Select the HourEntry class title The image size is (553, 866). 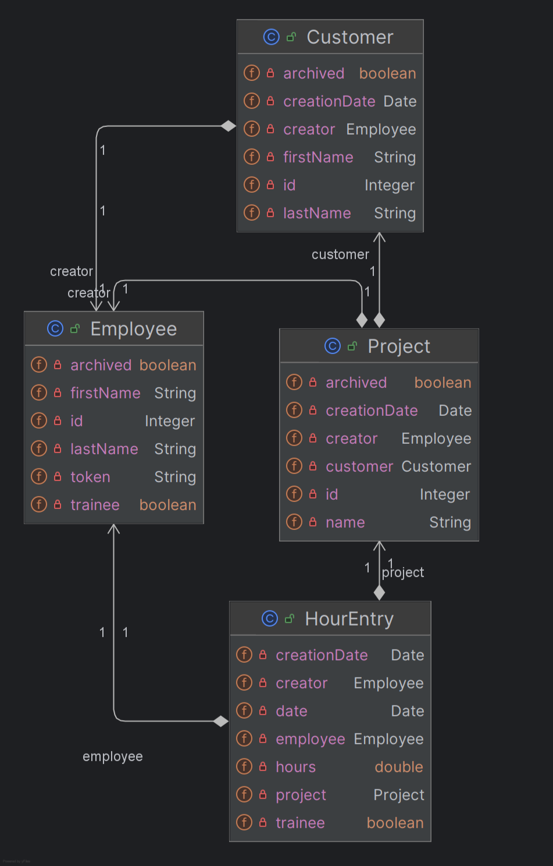point(349,618)
